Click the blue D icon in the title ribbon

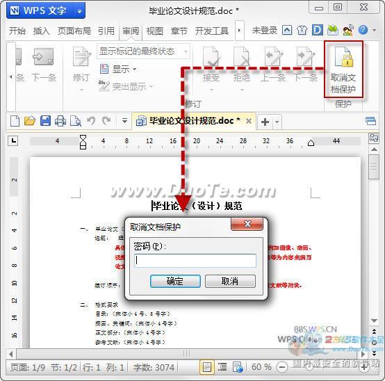[317, 30]
